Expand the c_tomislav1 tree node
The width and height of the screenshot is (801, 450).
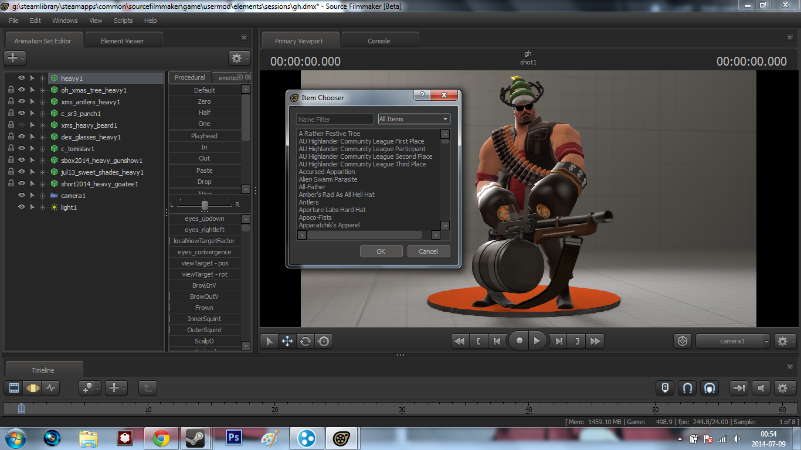point(42,149)
